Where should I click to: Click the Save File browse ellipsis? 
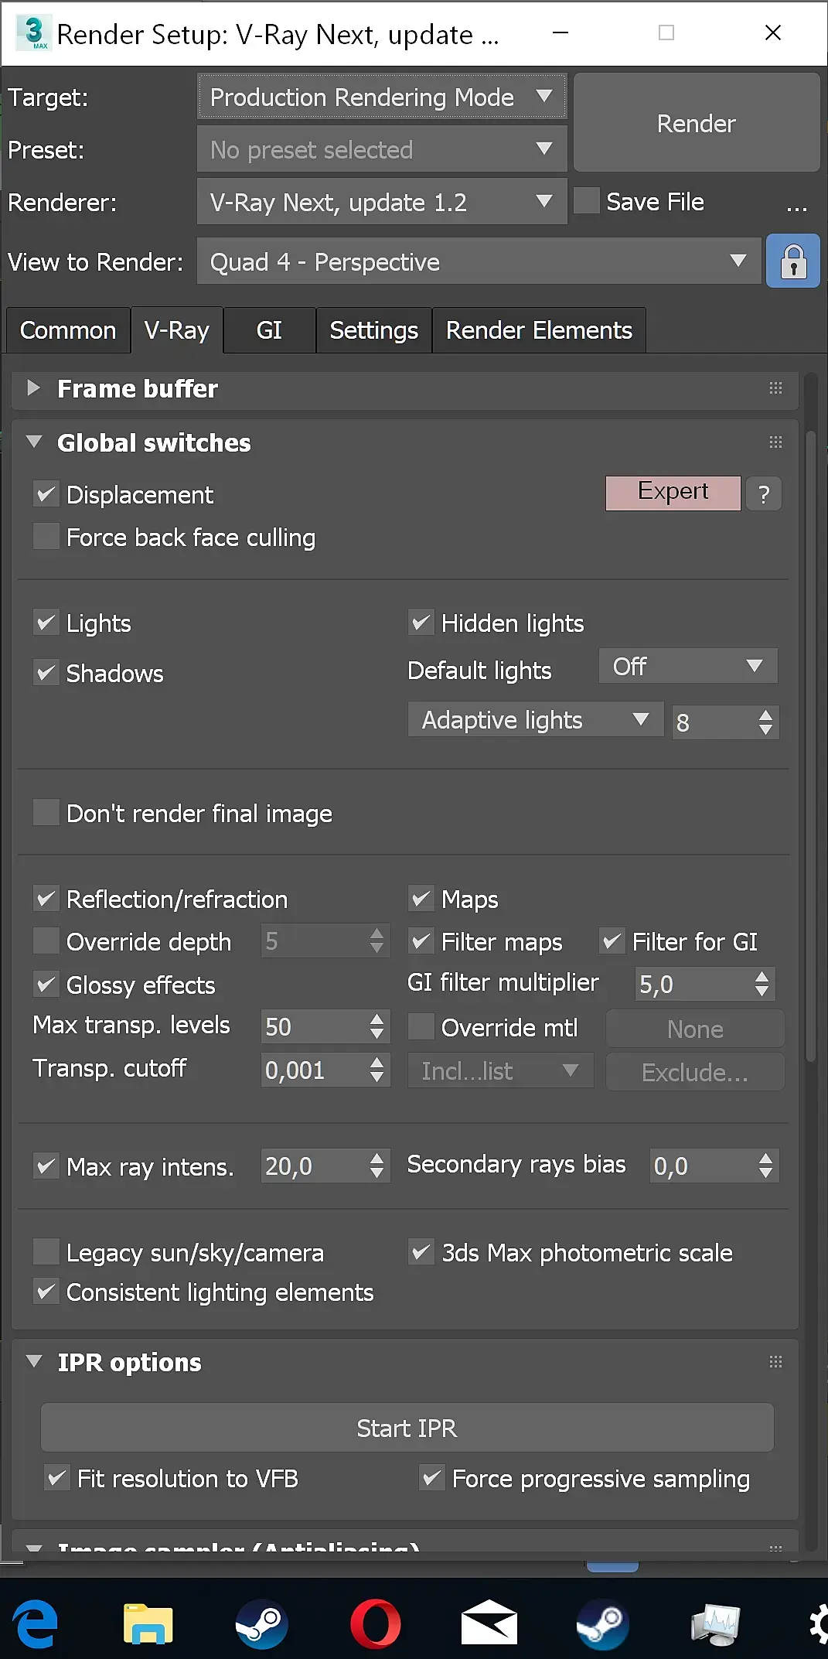point(796,203)
